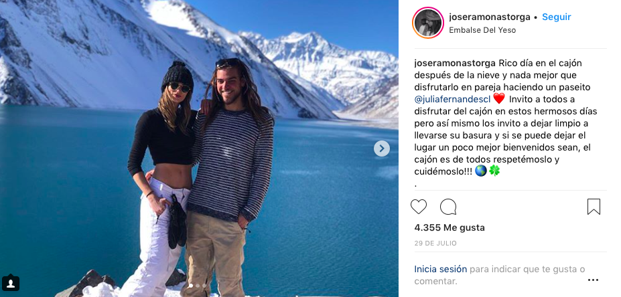Open the three-dots more options menu
The image size is (621, 297).
click(x=594, y=280)
